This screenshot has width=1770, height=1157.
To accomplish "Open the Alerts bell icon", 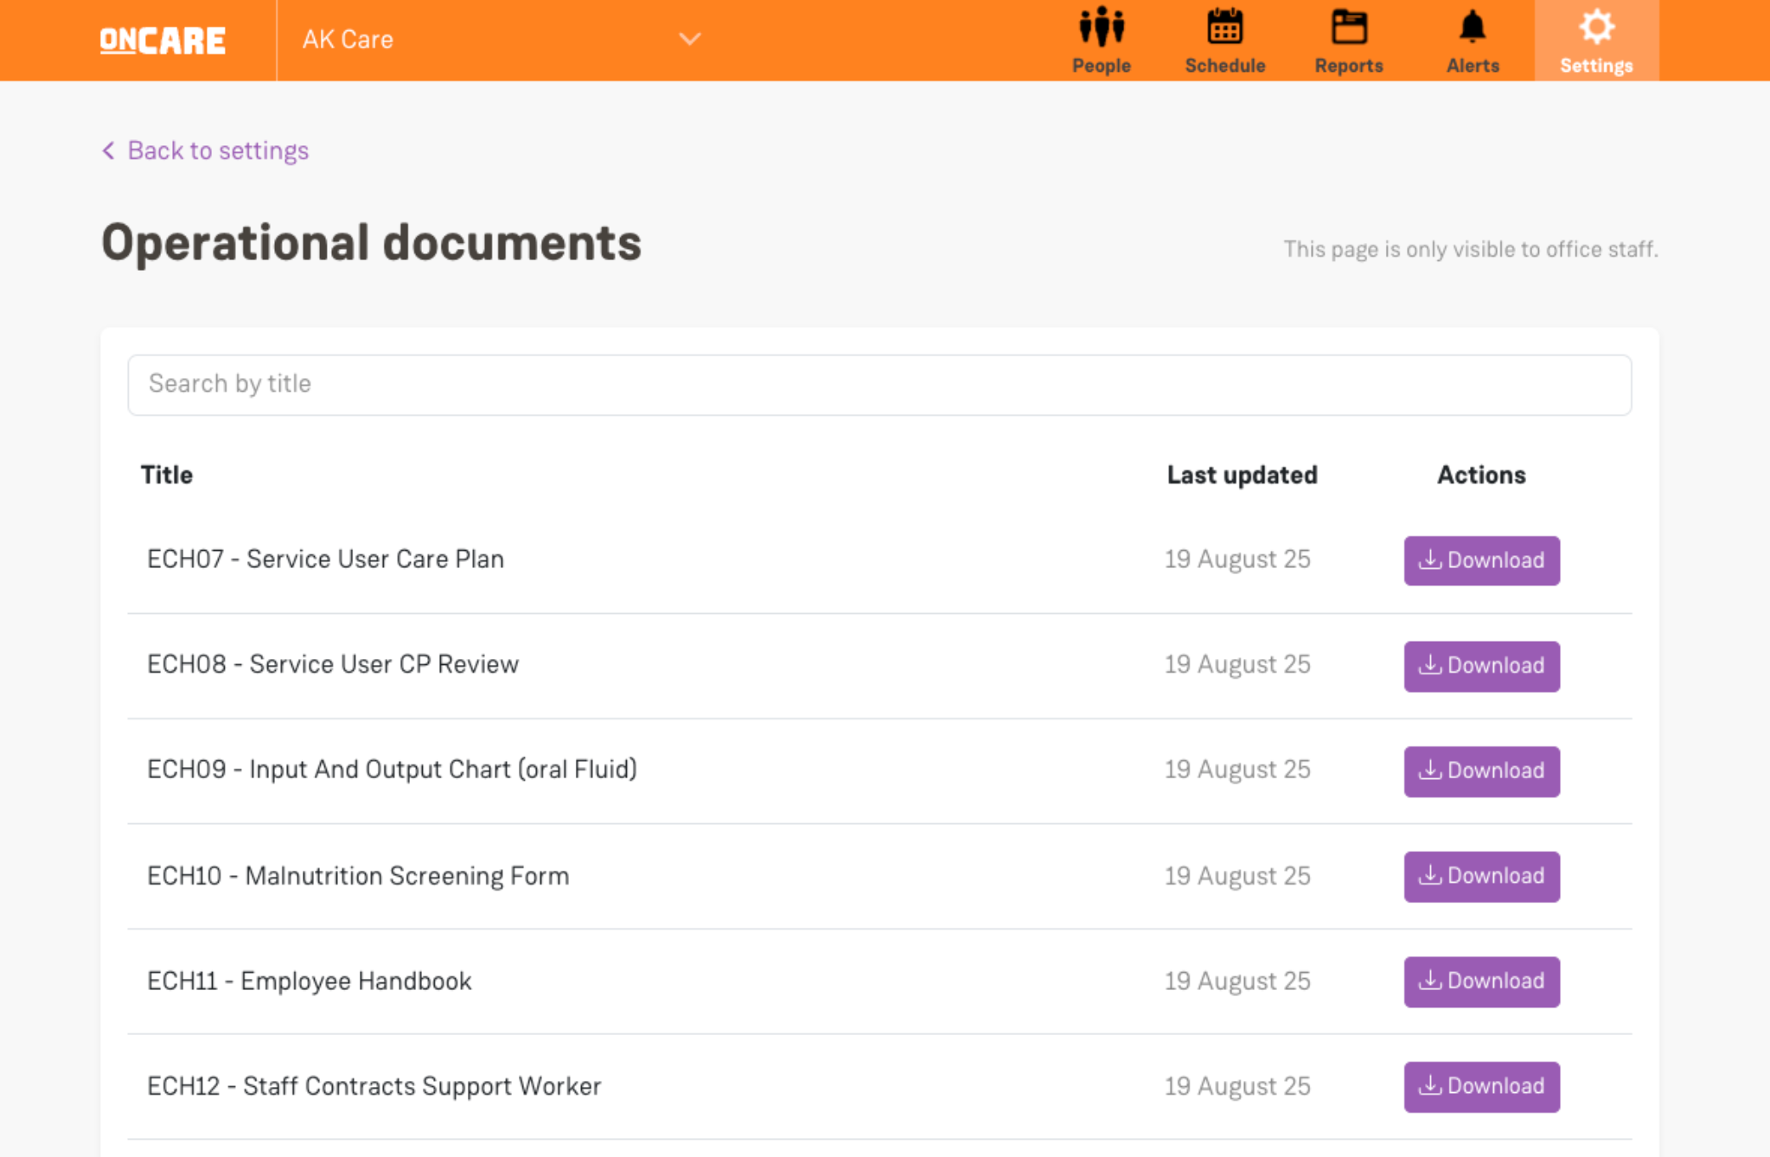I will [1472, 28].
